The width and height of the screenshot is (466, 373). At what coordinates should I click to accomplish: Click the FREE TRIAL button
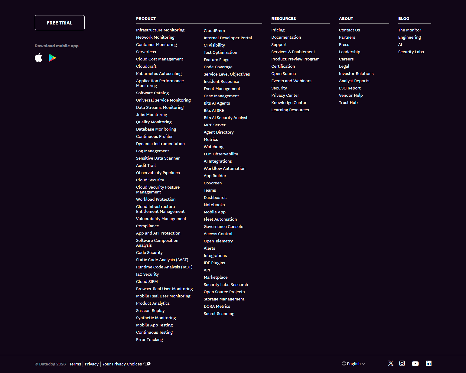tap(59, 22)
